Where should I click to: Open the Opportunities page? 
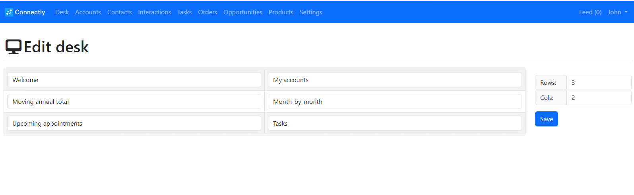point(242,12)
